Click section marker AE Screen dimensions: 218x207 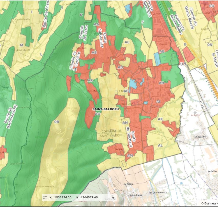pos(162,51)
